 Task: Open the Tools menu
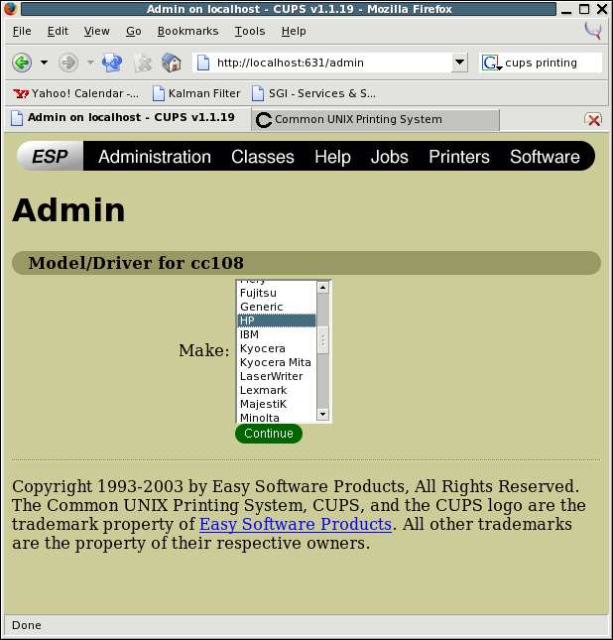point(250,31)
